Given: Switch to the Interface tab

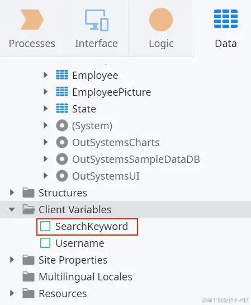Looking at the screenshot, I should pos(96,28).
